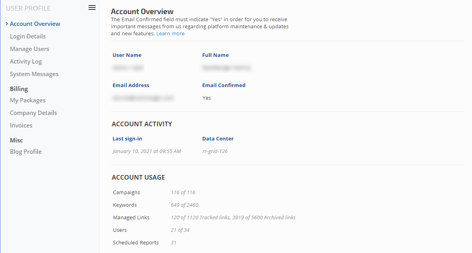Click the Learn more link
The height and width of the screenshot is (253, 472).
click(x=170, y=34)
